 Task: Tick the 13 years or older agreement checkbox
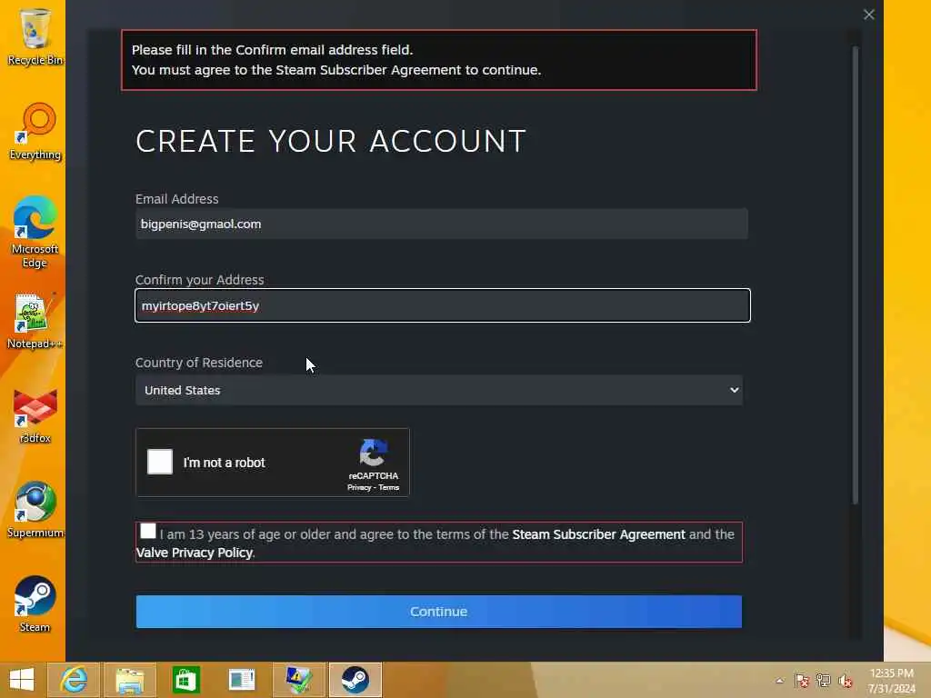pos(148,531)
